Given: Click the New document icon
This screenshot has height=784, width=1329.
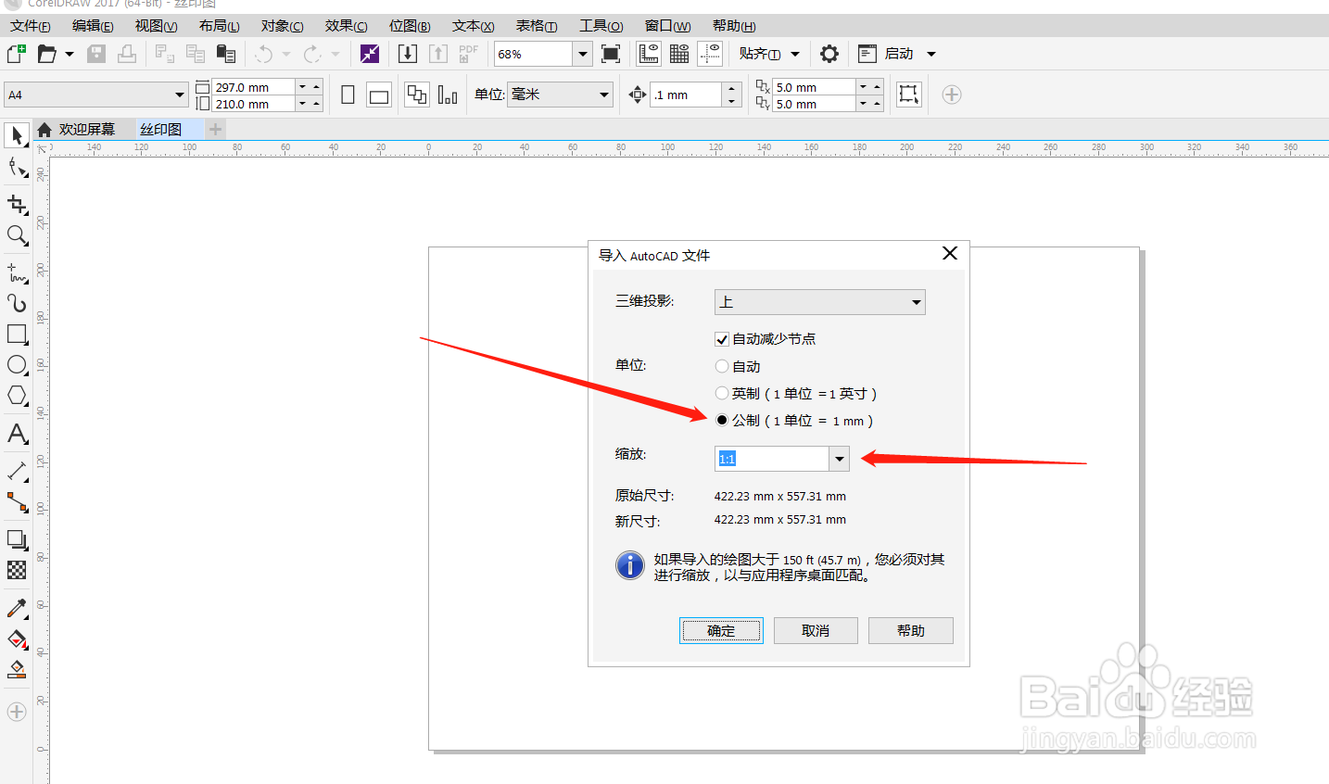Looking at the screenshot, I should click(x=17, y=54).
